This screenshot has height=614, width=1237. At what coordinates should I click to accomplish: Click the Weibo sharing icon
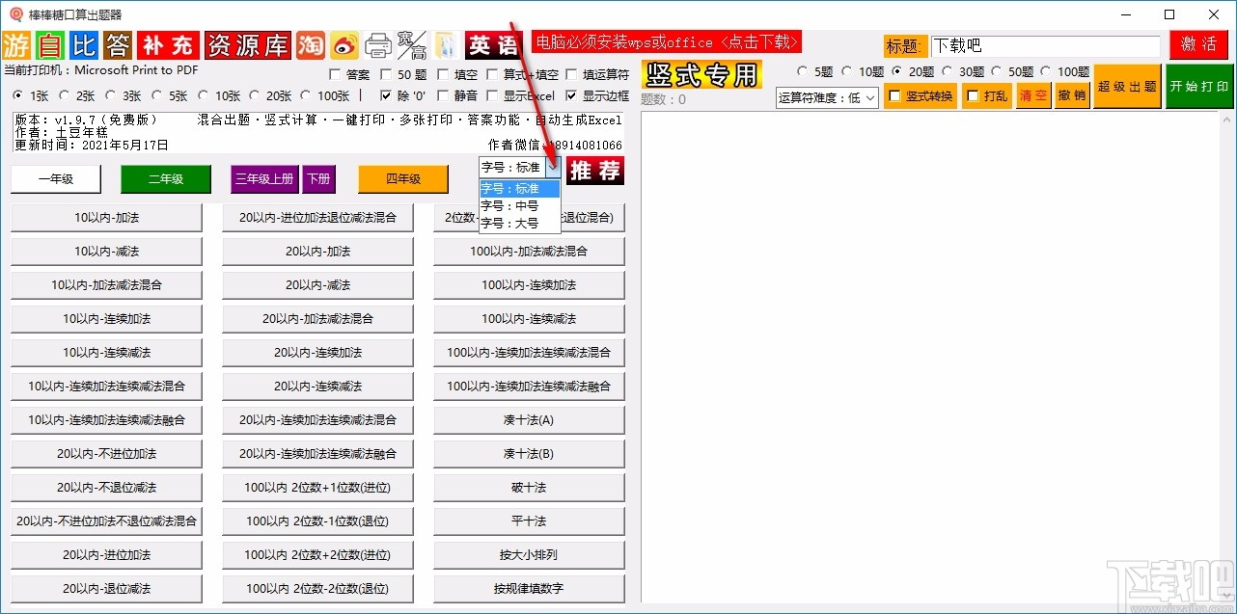344,44
